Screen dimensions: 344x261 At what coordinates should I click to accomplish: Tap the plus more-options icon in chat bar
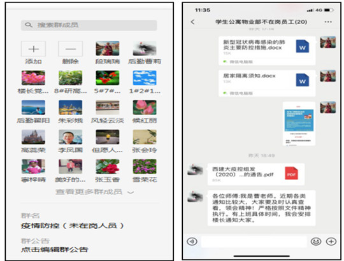click(x=331, y=241)
